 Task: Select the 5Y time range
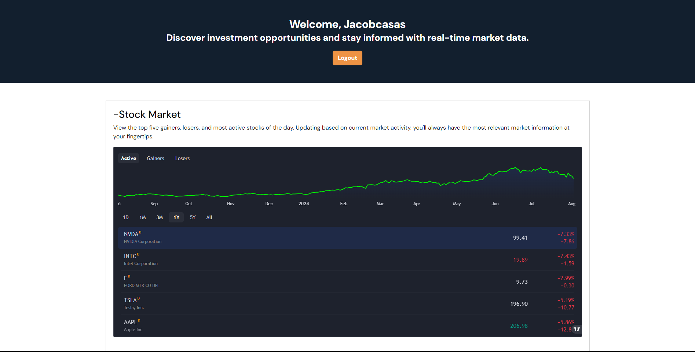tap(193, 217)
